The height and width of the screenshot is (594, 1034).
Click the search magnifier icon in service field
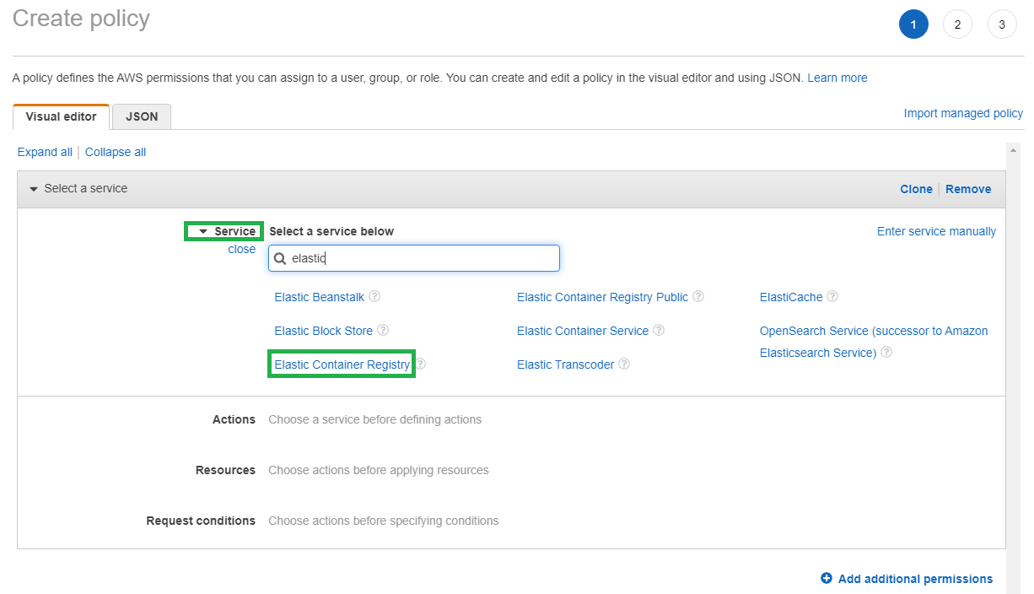280,258
